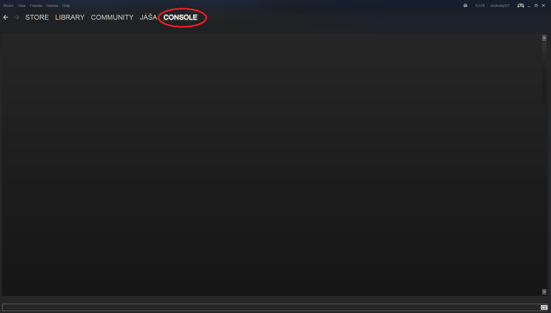Image resolution: width=551 pixels, height=313 pixels.
Task: Open the COMMUNITY tab
Action: click(x=112, y=17)
